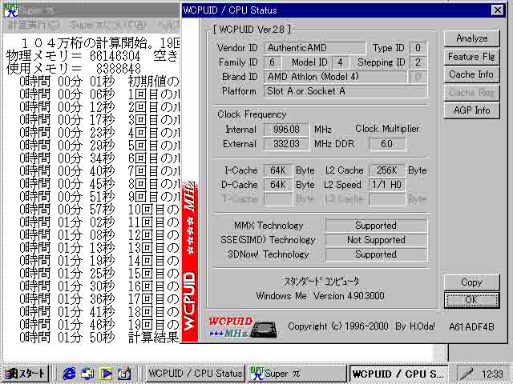Click Super π line 0時間 01分 50秒
Viewport: 513px width, 384px height.
coord(99,338)
